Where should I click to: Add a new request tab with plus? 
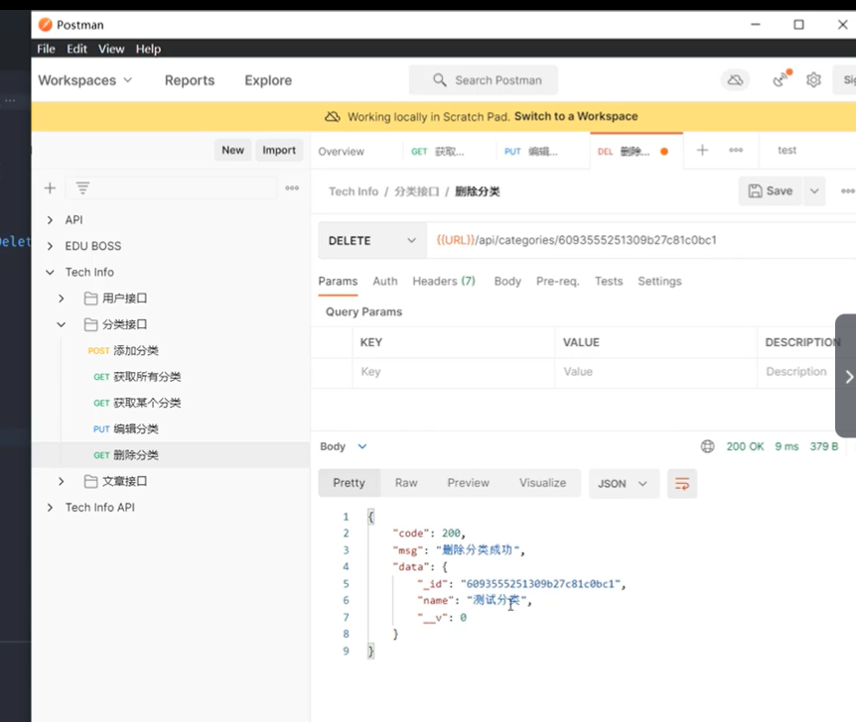pos(703,150)
